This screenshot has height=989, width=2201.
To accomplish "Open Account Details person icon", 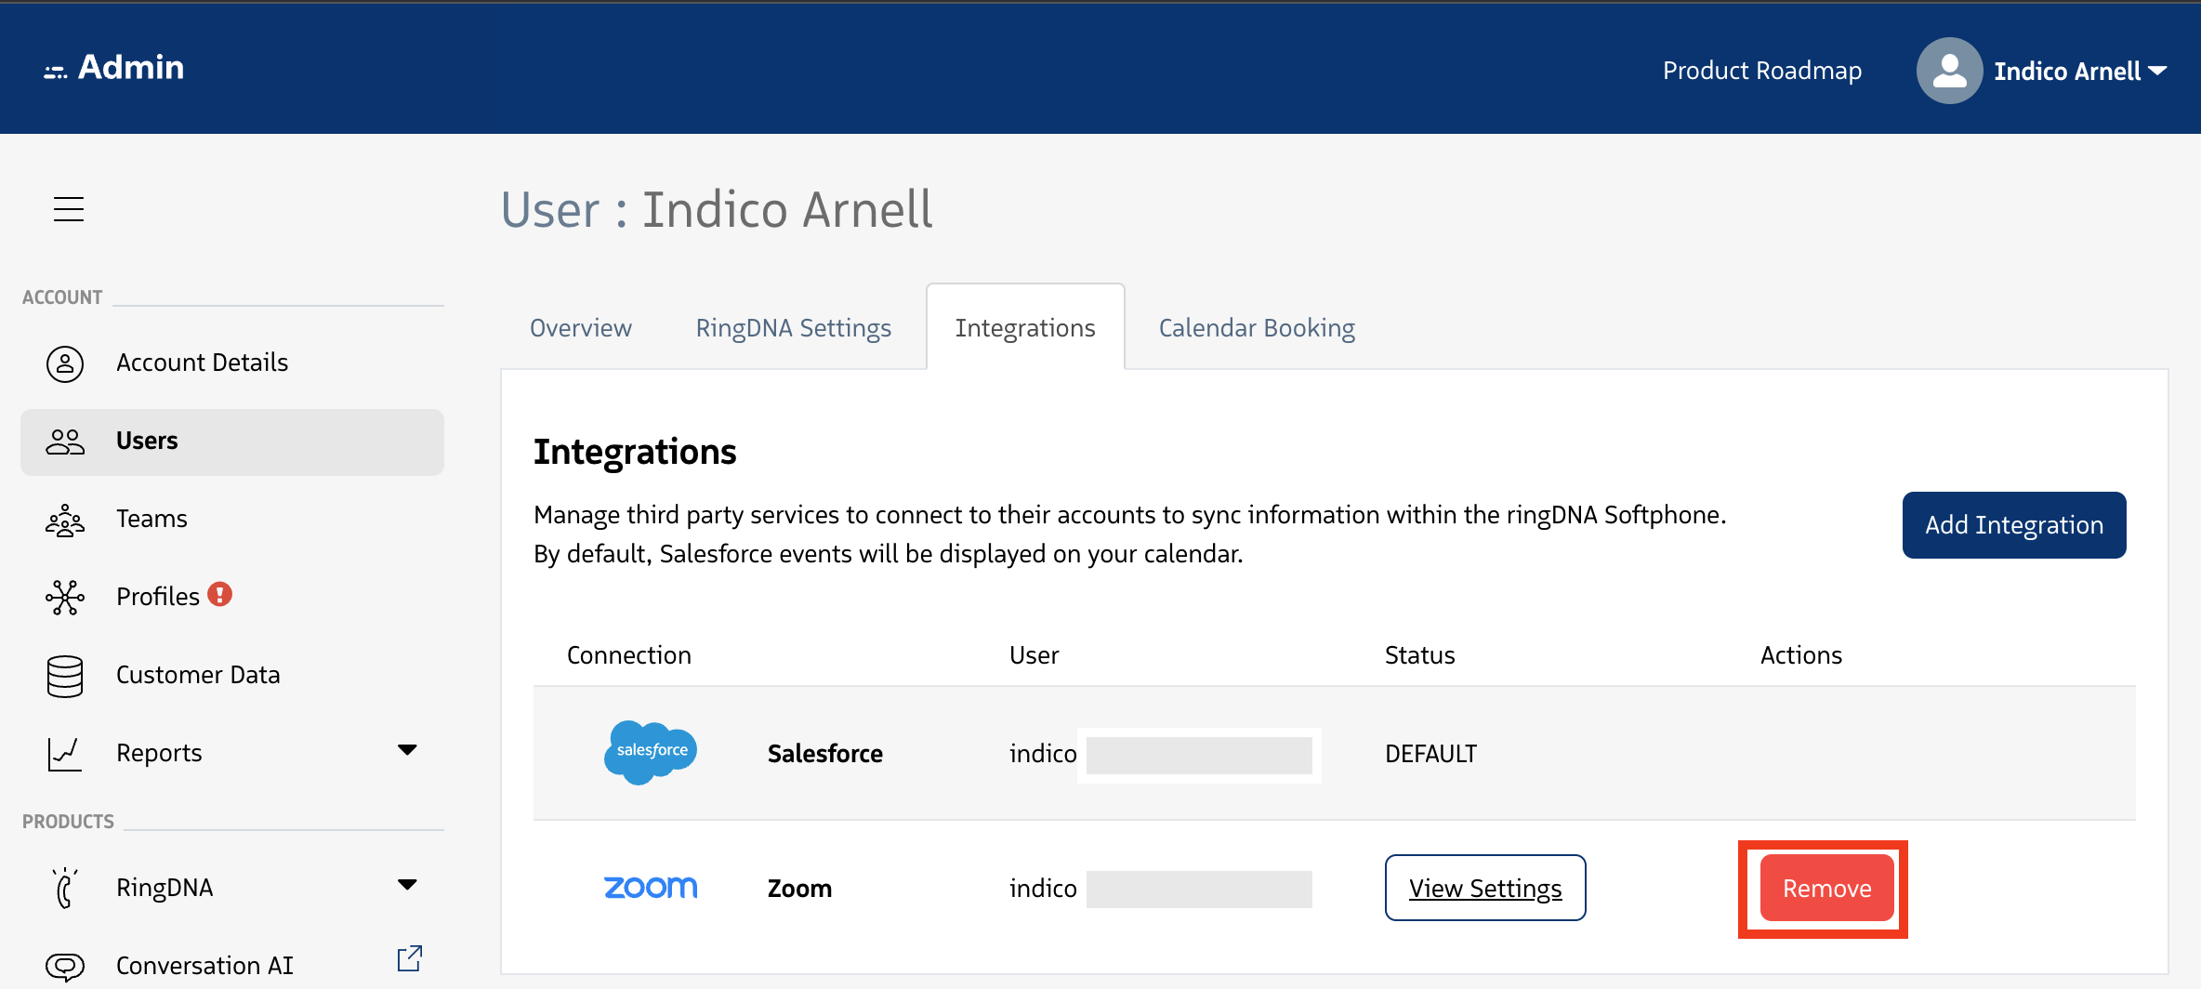I will click(x=65, y=363).
